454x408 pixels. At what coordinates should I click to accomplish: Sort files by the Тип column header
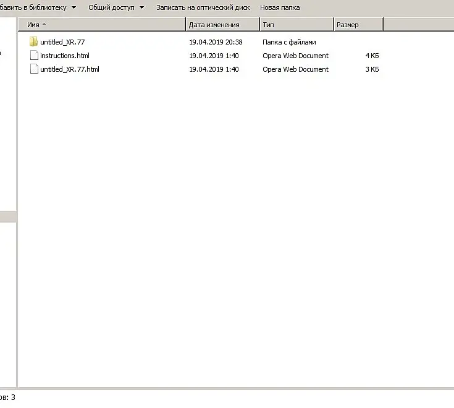[x=296, y=25]
